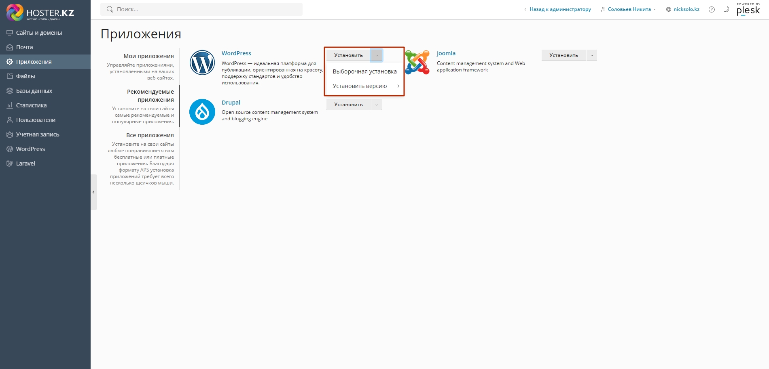Switch to Мои приложения tab

(x=148, y=56)
